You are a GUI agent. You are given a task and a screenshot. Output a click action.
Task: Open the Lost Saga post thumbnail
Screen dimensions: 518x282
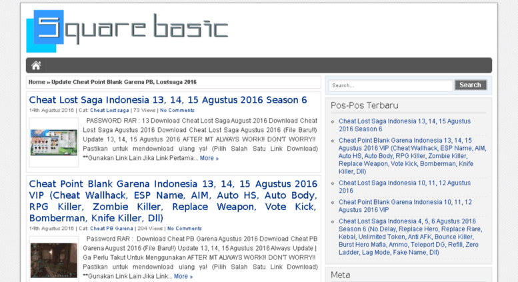(x=54, y=142)
